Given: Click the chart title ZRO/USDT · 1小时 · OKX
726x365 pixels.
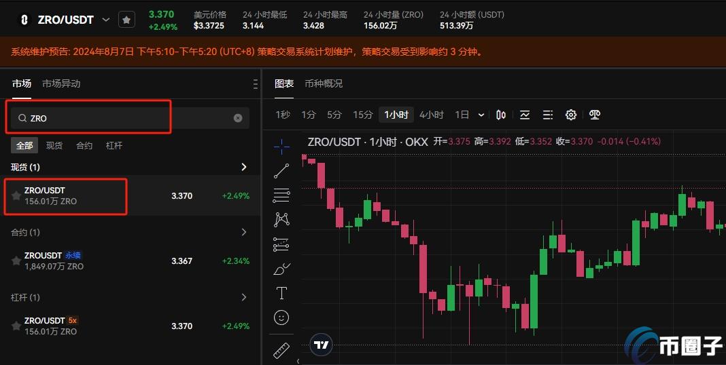Looking at the screenshot, I should click(x=368, y=142).
